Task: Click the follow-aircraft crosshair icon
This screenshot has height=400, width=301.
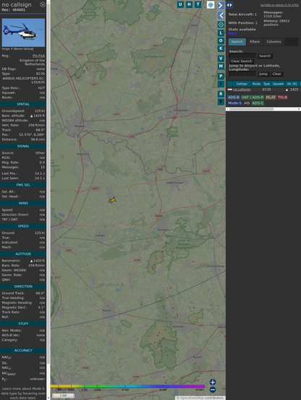Action: point(221,25)
